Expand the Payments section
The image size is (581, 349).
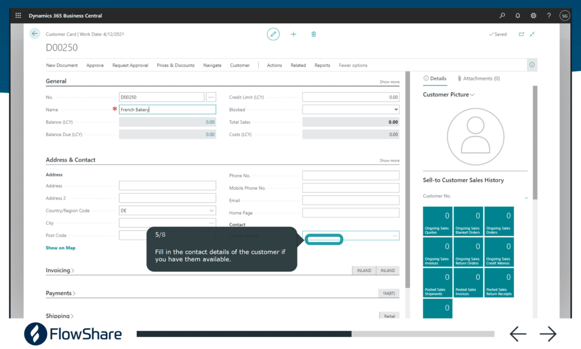tap(61, 293)
